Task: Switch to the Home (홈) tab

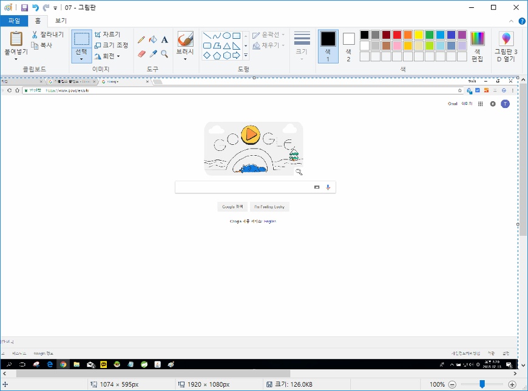Action: coord(38,21)
